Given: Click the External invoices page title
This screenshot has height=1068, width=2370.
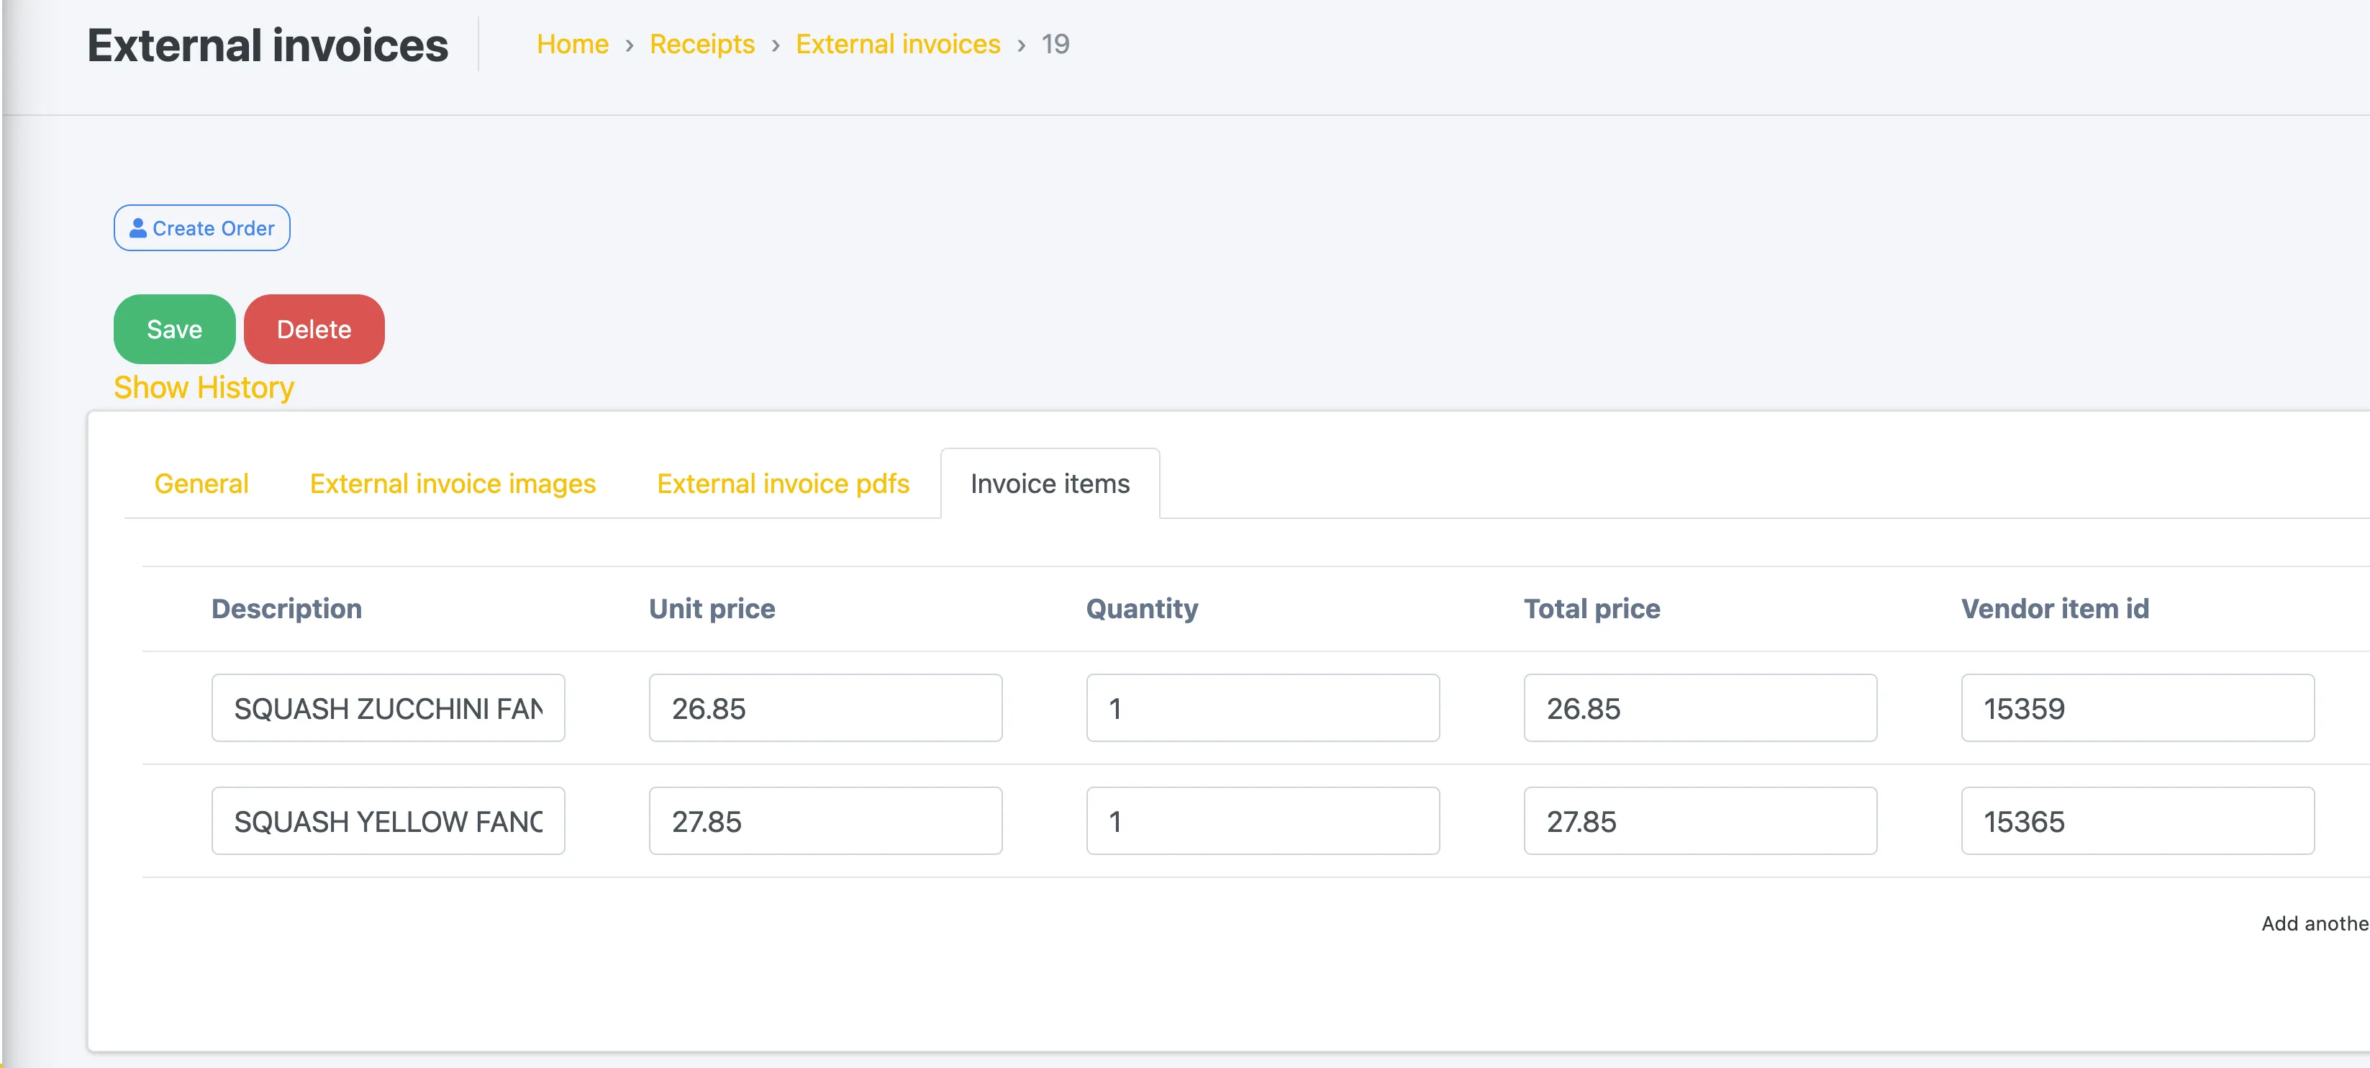Looking at the screenshot, I should (268, 45).
